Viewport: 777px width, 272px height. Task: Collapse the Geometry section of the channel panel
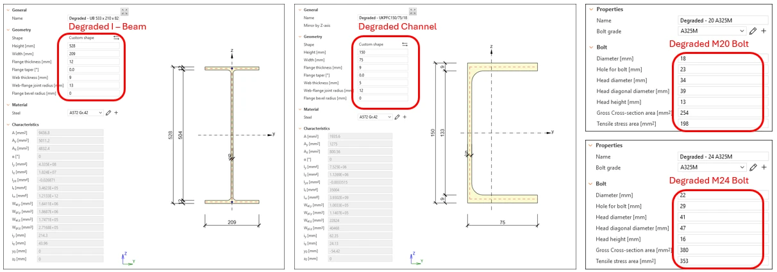tap(299, 37)
